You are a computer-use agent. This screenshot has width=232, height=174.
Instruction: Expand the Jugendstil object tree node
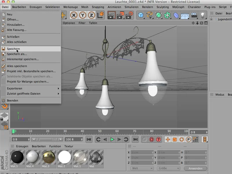click(x=211, y=19)
